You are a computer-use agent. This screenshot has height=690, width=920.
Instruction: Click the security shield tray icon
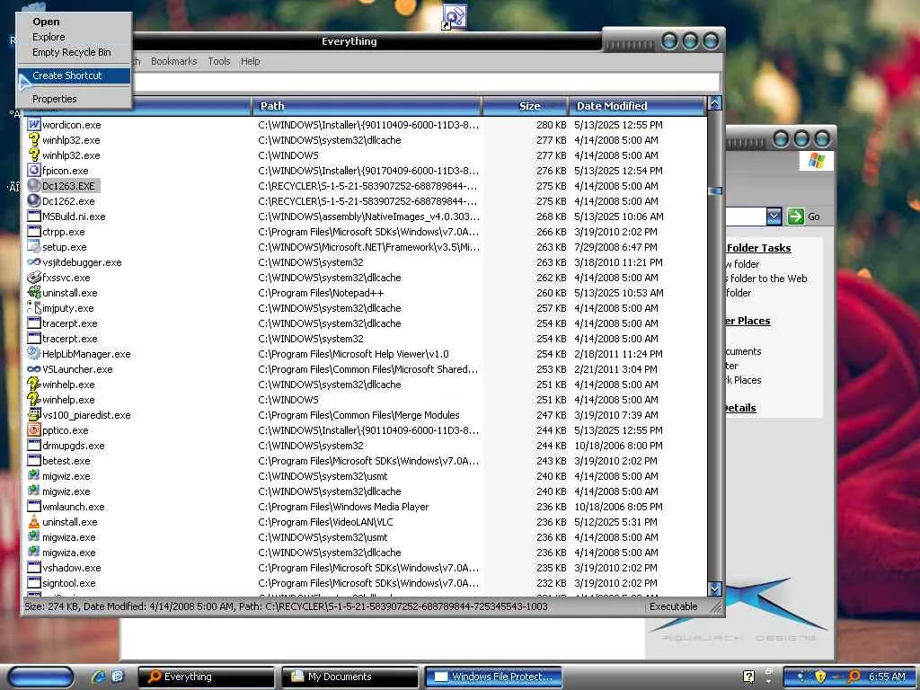point(820,677)
